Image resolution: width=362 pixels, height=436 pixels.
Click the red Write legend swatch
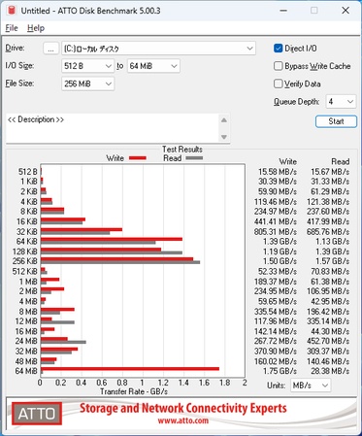138,158
